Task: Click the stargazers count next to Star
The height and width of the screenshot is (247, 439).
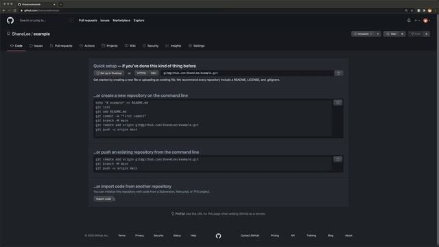Action: tap(403, 34)
